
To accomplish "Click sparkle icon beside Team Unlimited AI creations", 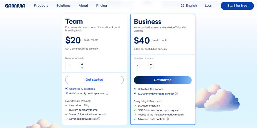I will [x=67, y=89].
